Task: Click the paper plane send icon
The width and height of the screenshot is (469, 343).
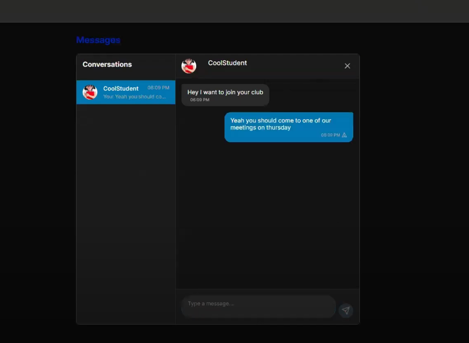Action: point(346,310)
